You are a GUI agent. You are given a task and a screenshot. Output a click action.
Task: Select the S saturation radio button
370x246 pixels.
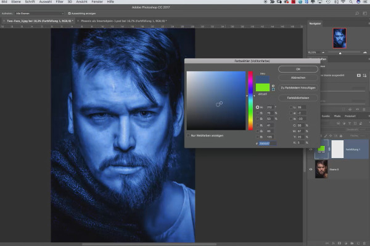coord(257,113)
